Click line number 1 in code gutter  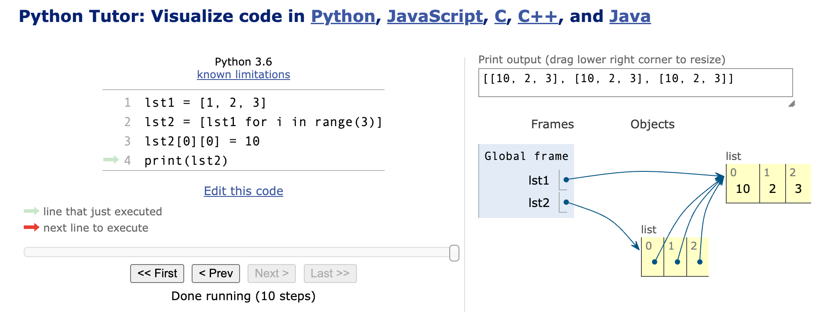point(127,103)
